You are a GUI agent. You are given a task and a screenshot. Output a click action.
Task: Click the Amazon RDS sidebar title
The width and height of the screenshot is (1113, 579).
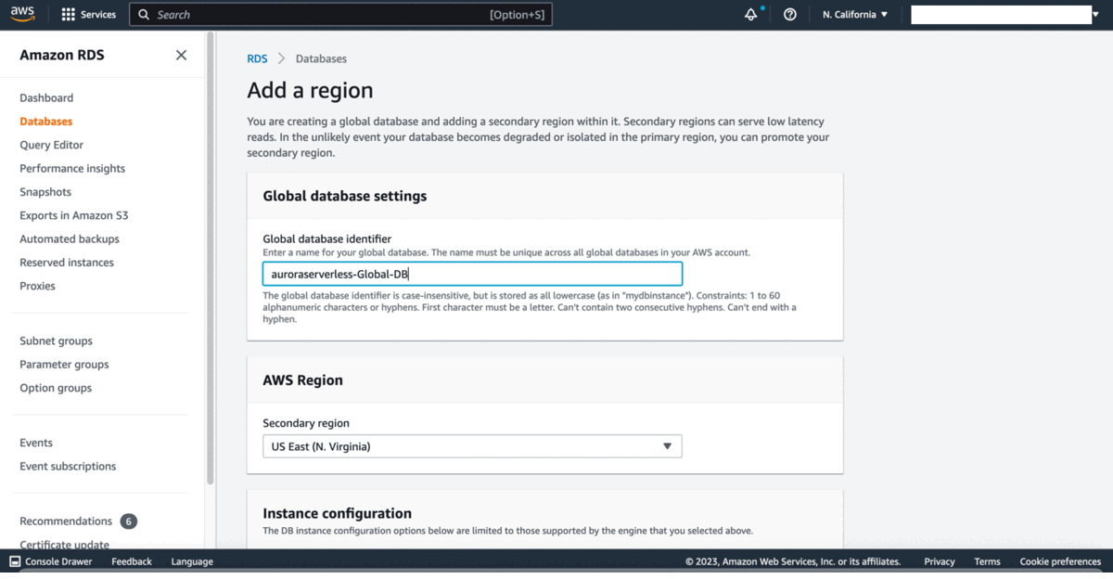[x=62, y=55]
